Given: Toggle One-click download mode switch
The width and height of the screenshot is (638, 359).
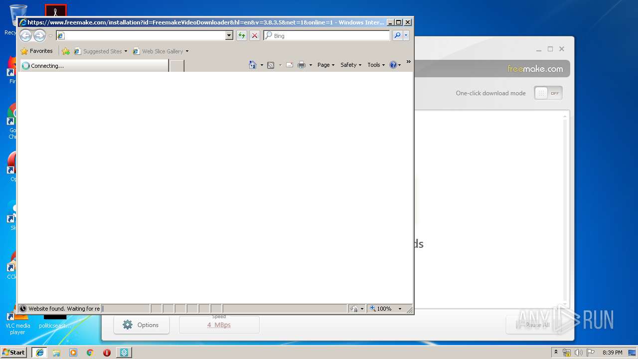Looking at the screenshot, I should [548, 93].
